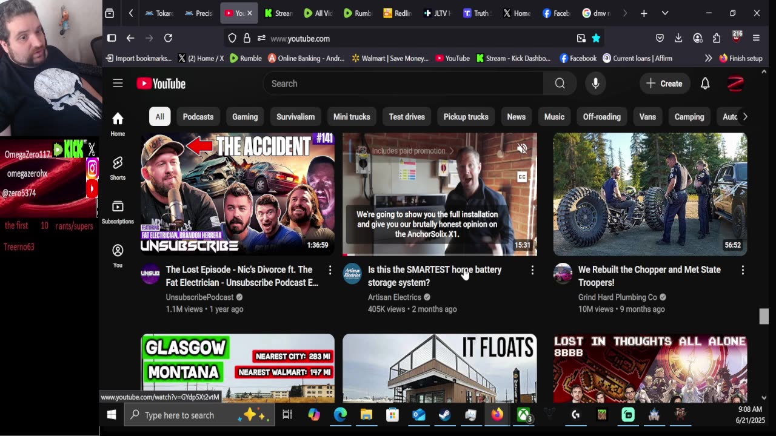Open the You page in the sidebar

118,256
